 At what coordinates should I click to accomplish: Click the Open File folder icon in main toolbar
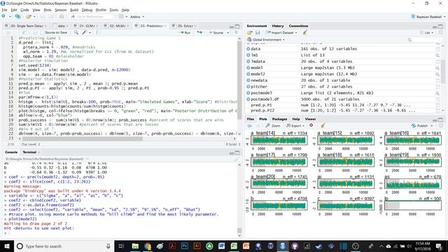(29, 17)
